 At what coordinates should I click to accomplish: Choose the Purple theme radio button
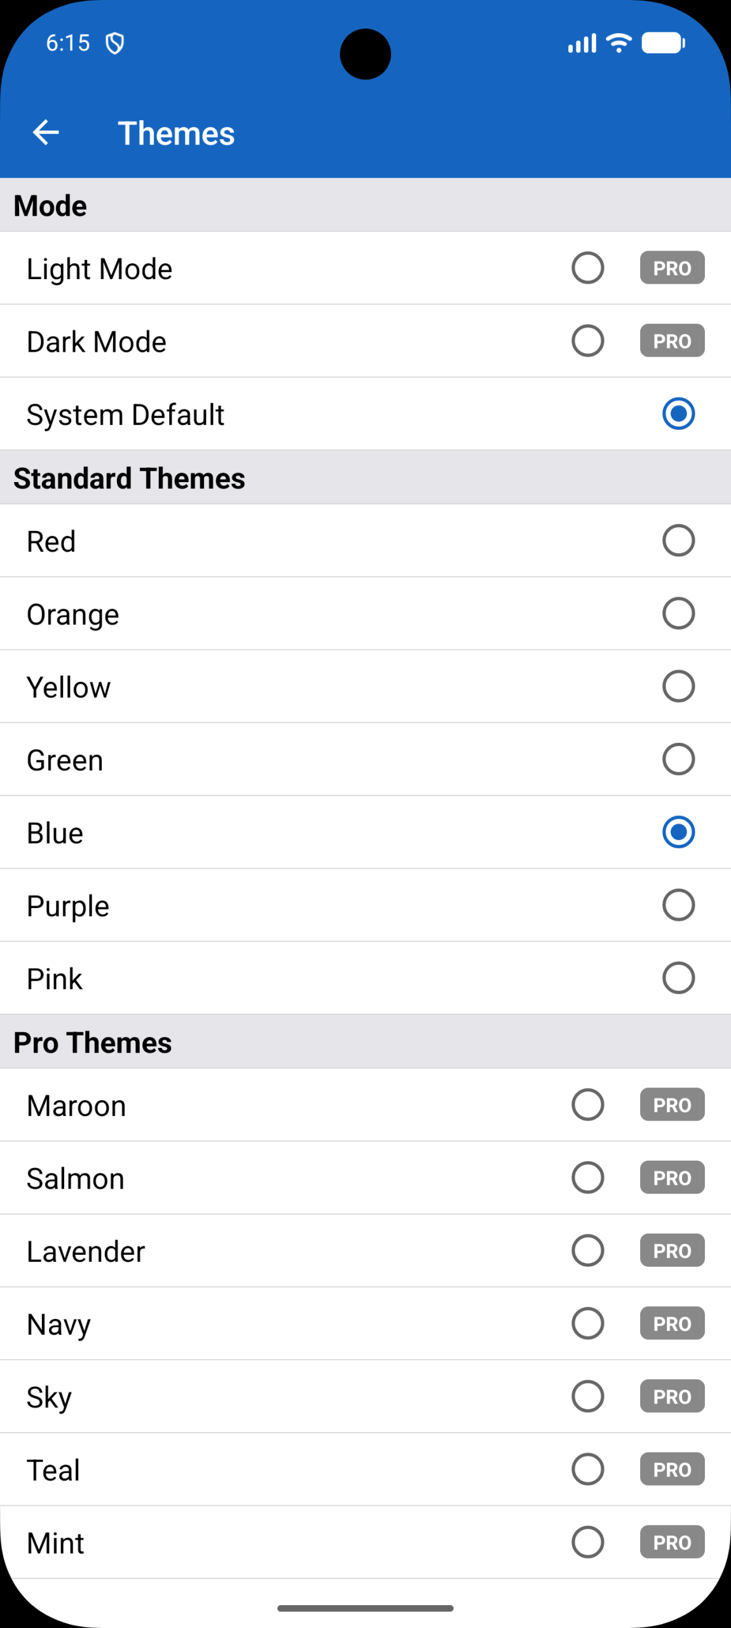tap(678, 905)
